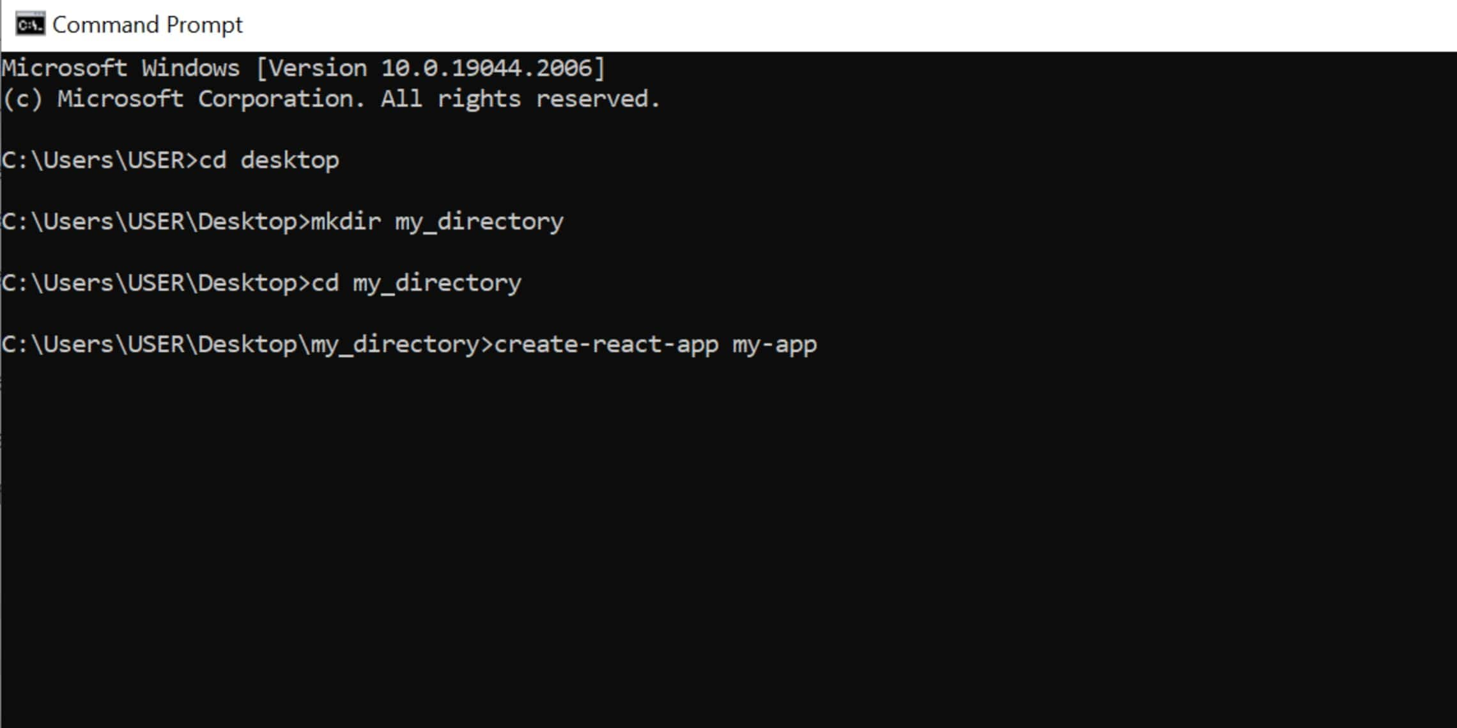
Task: Open Command Prompt right-click context menu
Action: (x=26, y=25)
